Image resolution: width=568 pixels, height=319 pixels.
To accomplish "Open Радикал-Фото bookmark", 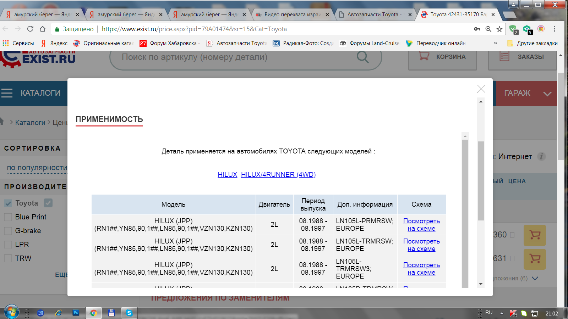I will tap(303, 43).
